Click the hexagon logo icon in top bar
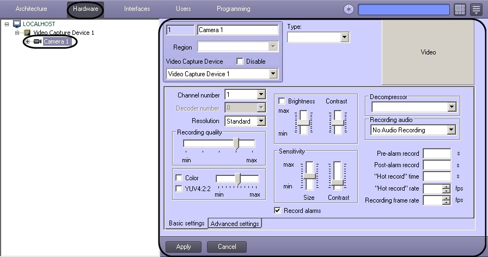The width and height of the screenshot is (488, 257). pyautogui.click(x=349, y=9)
